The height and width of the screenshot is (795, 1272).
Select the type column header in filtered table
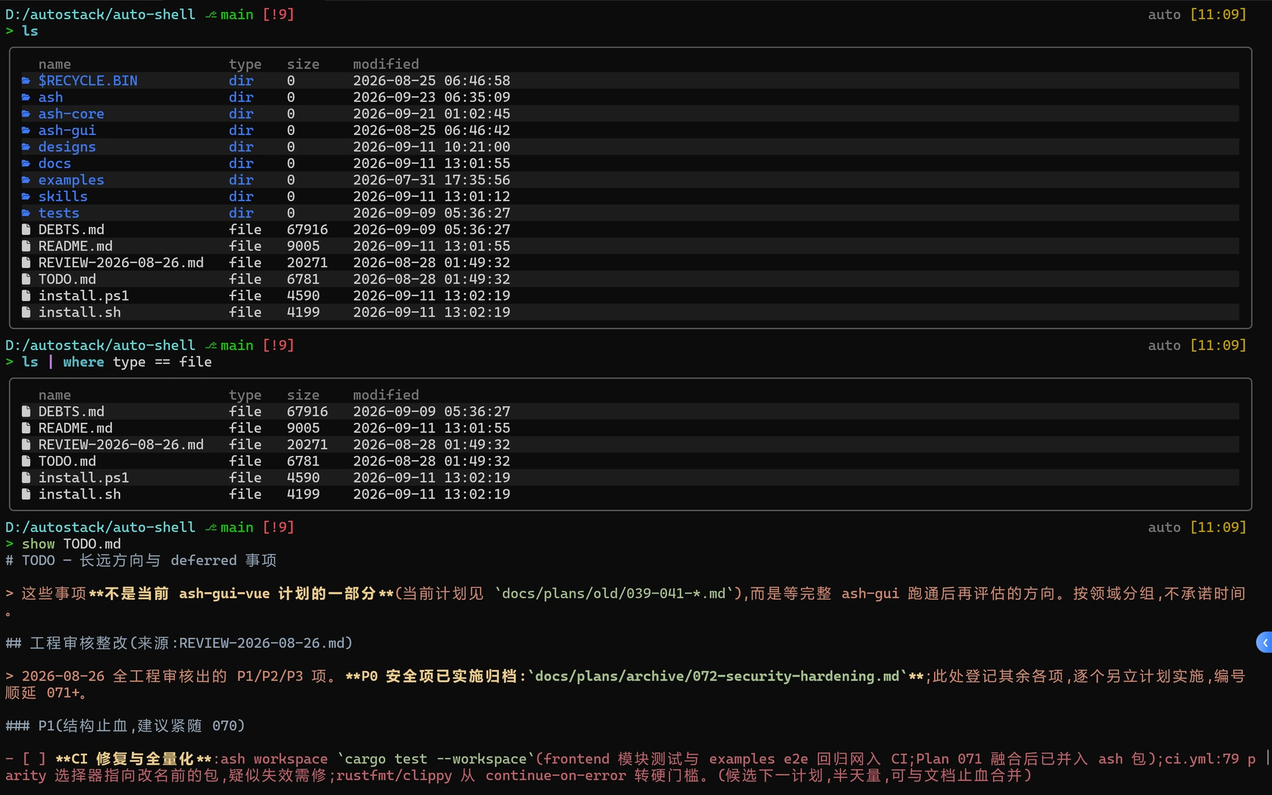click(x=245, y=395)
